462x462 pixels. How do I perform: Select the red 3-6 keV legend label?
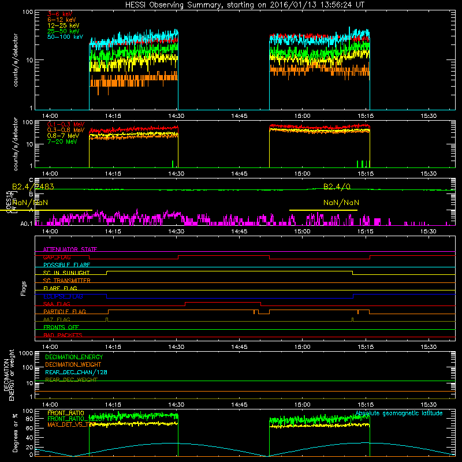59,14
